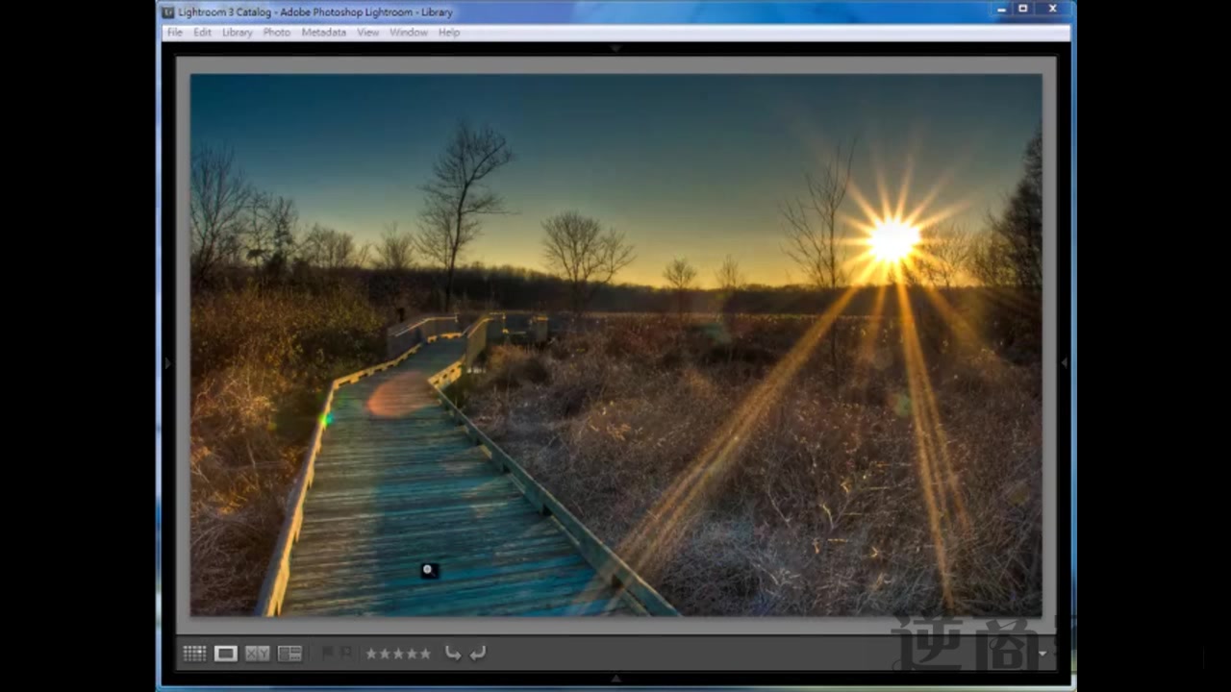Flag the photo as a Pick
The width and height of the screenshot is (1231, 692).
[327, 654]
